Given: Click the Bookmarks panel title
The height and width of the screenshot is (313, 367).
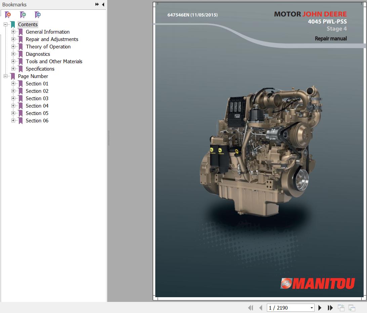Looking at the screenshot, I should click(14, 5).
